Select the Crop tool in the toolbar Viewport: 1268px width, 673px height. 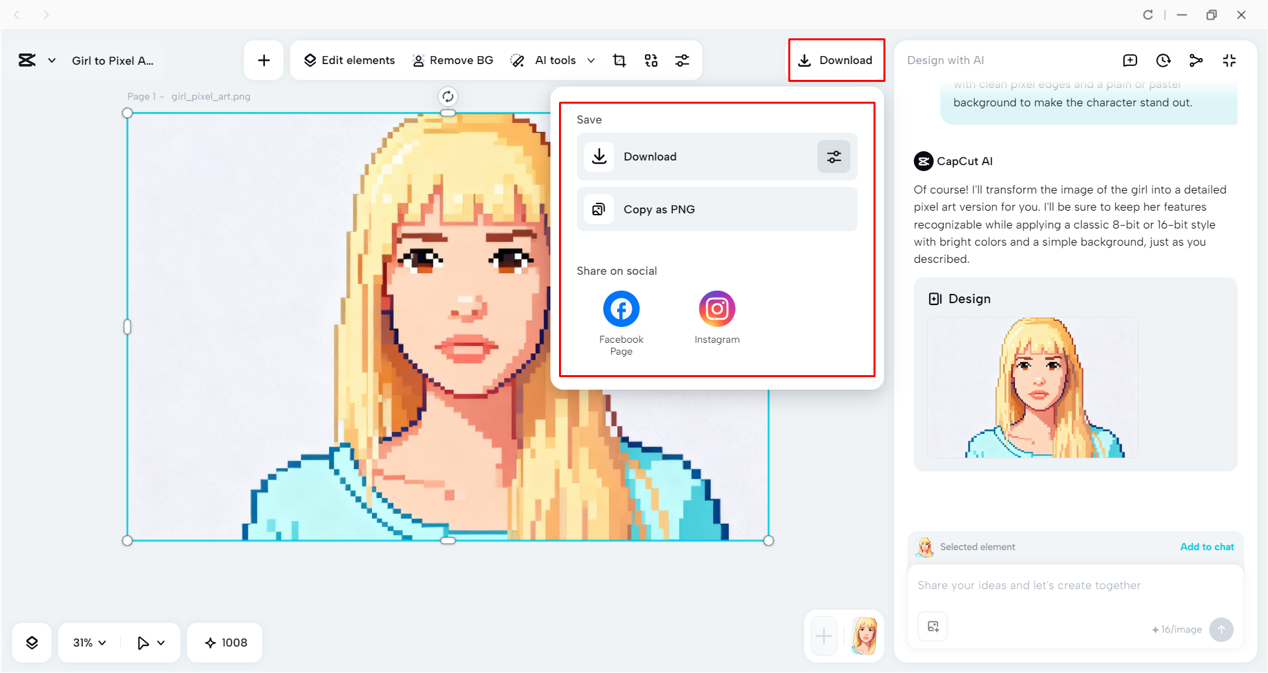tap(619, 60)
